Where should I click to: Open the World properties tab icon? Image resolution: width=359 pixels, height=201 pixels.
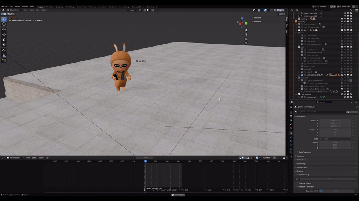point(291,128)
